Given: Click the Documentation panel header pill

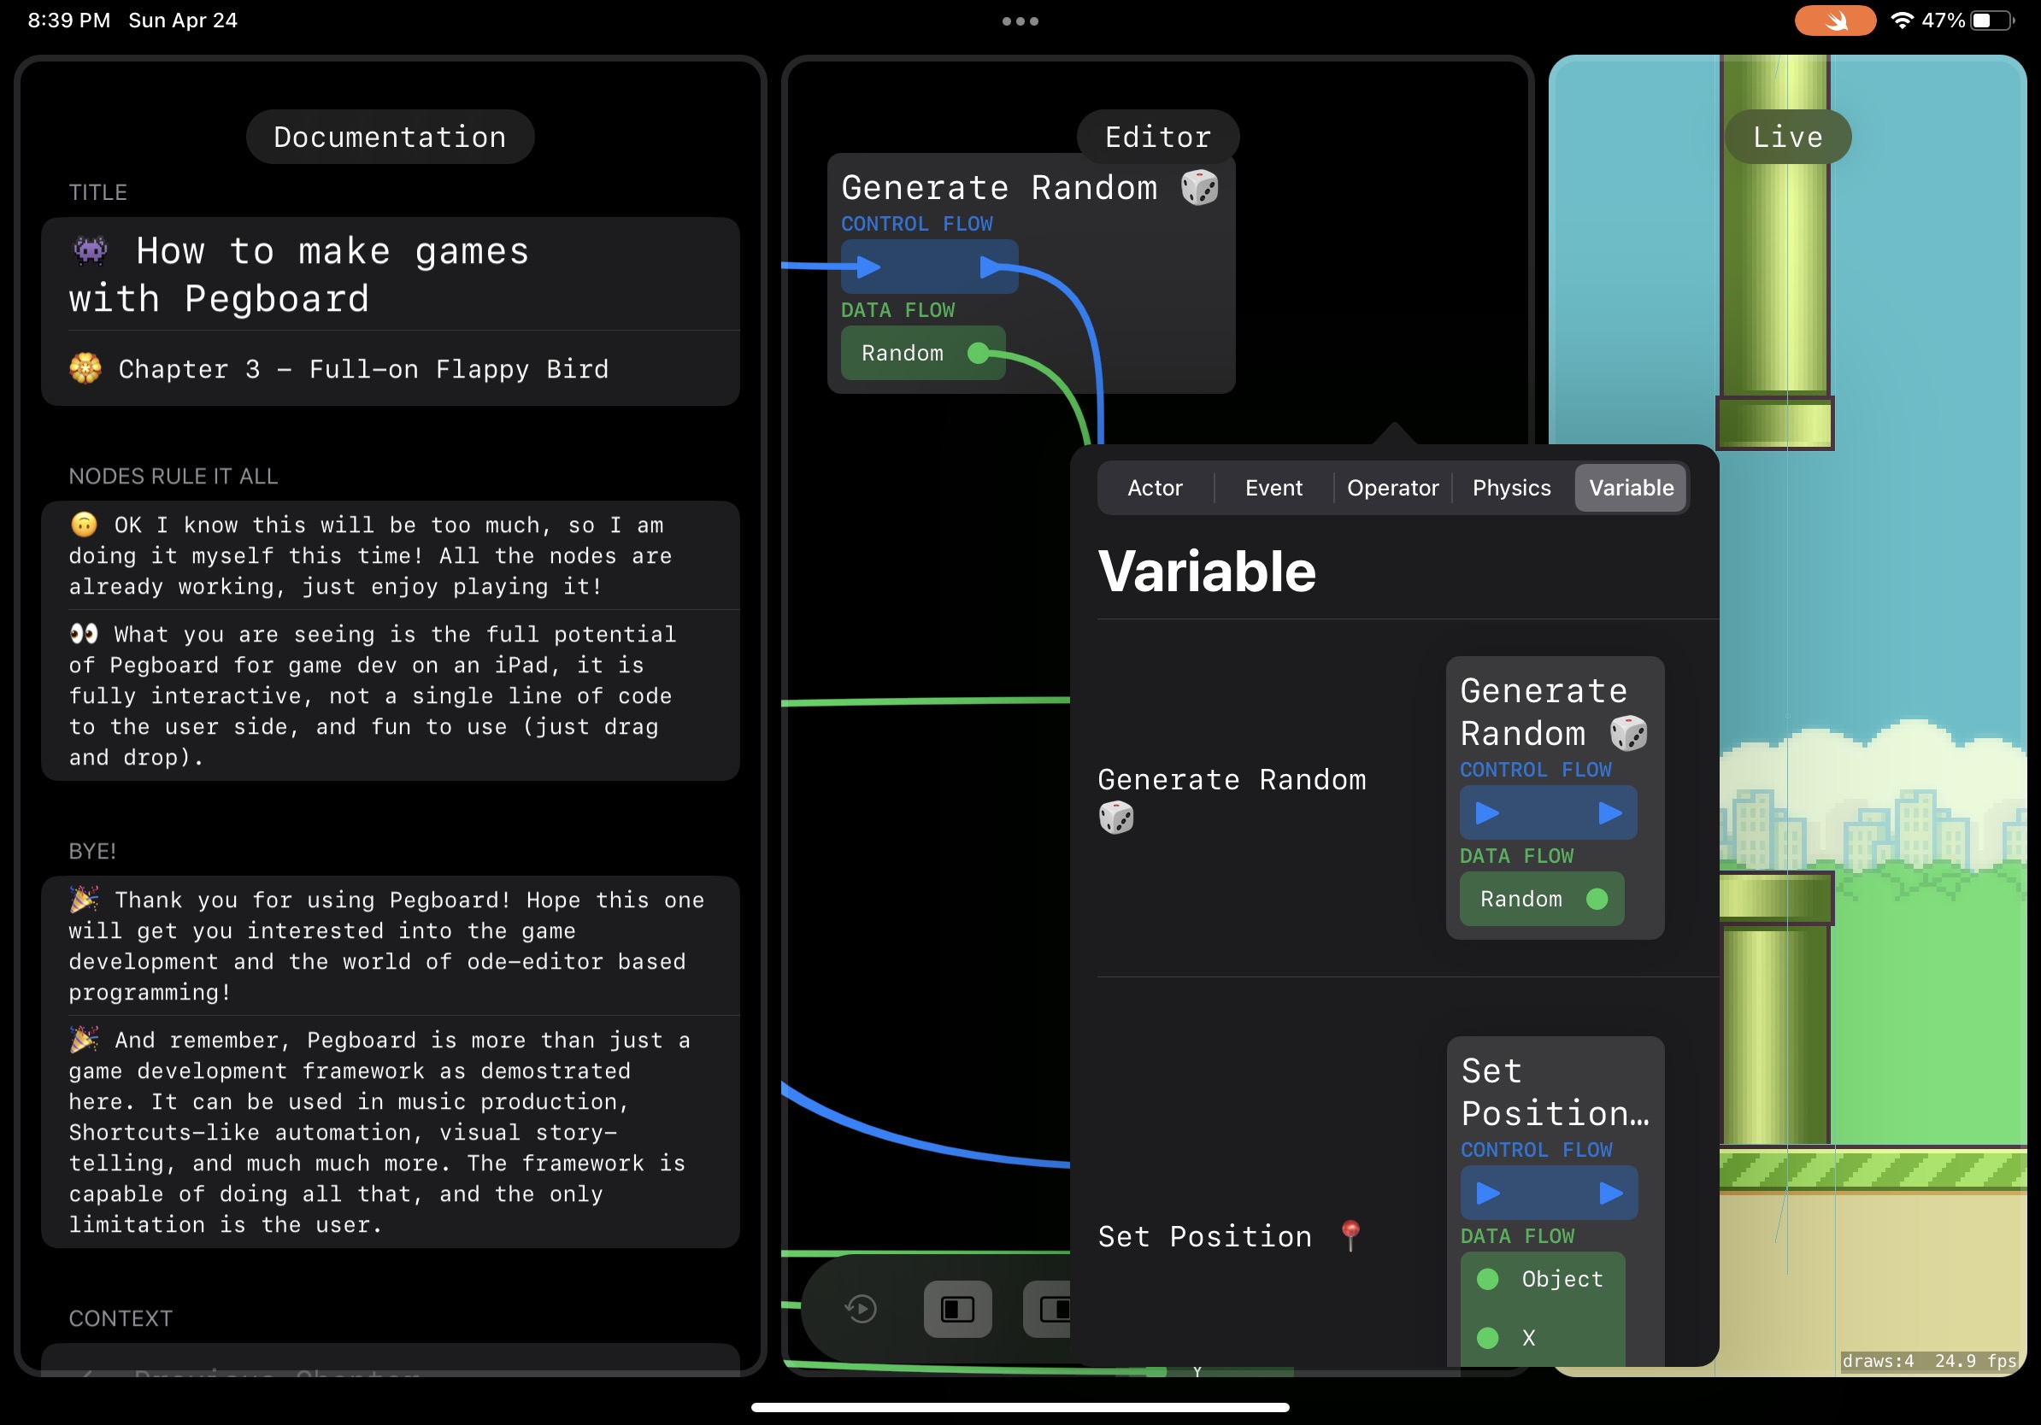Looking at the screenshot, I should point(390,137).
